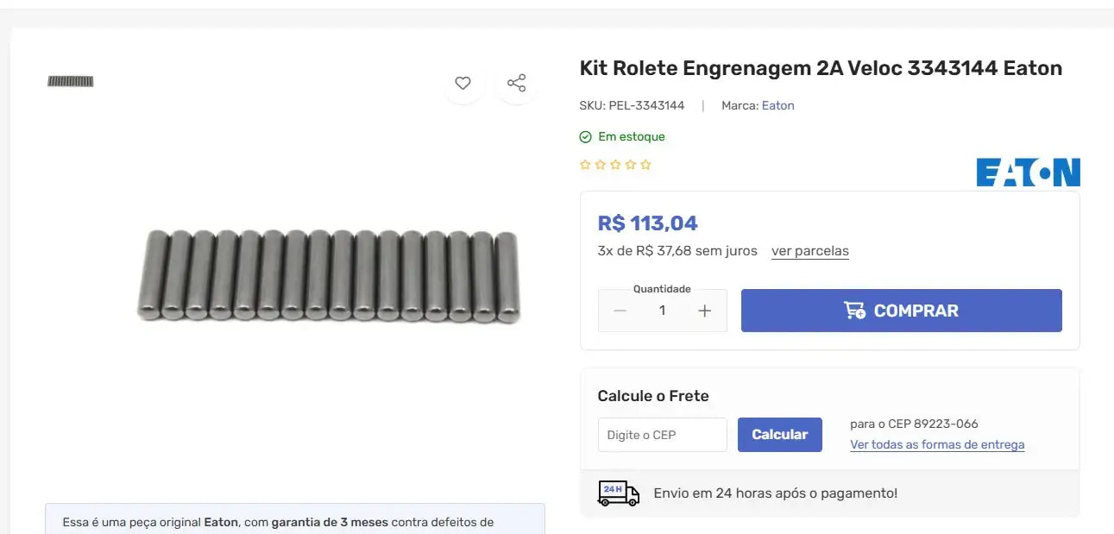Image resolution: width=1114 pixels, height=534 pixels.
Task: Click the Calcular shipping button
Action: (x=779, y=434)
